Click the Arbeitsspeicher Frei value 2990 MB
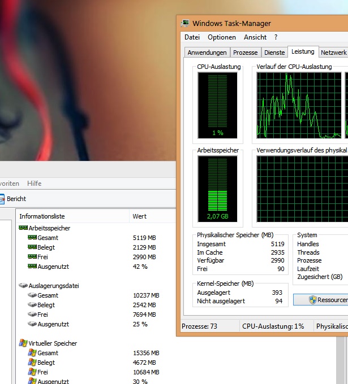 (x=144, y=257)
